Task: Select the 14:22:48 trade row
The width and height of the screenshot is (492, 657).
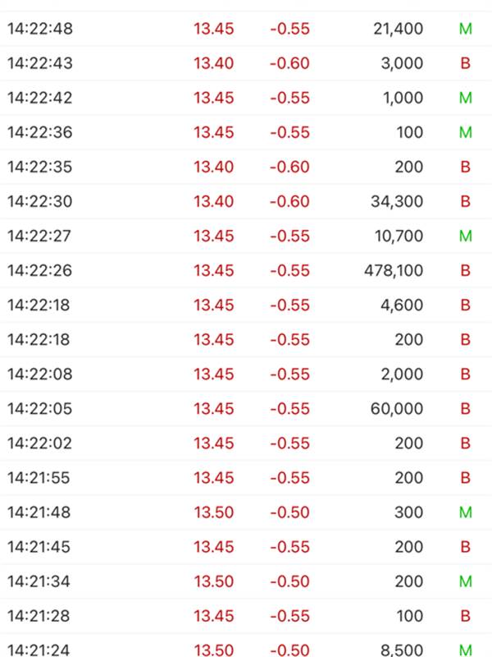Action: pyautogui.click(x=246, y=29)
